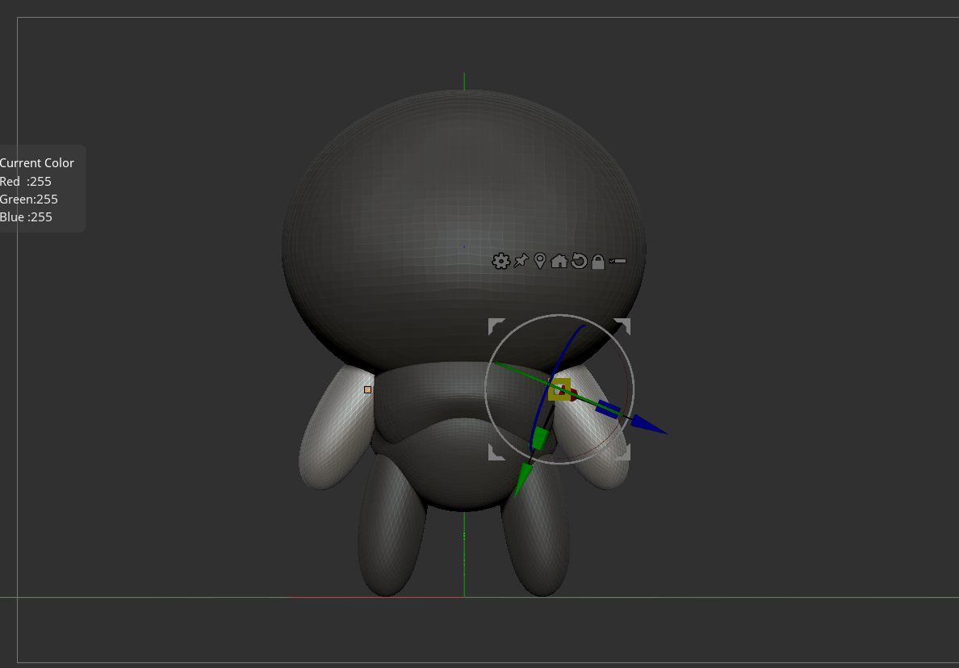The height and width of the screenshot is (668, 959).
Task: Click the top-left corner bracket of gizmo
Action: (495, 325)
